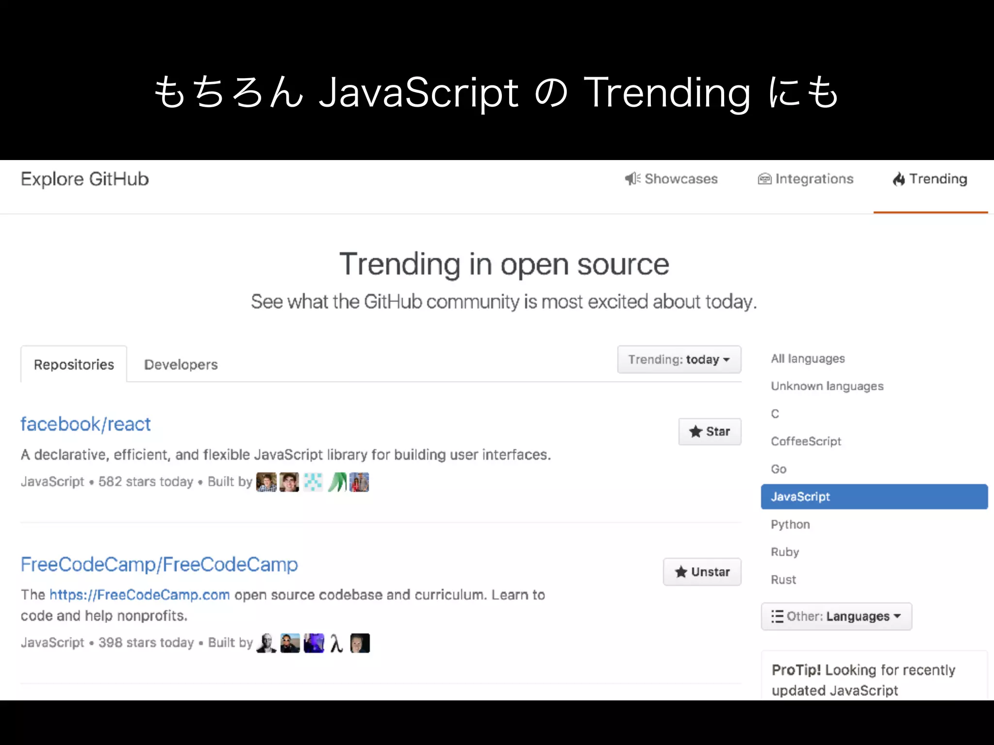Viewport: 994px width, 745px height.
Task: Click the Explore GitHub heading
Action: pyautogui.click(x=84, y=179)
